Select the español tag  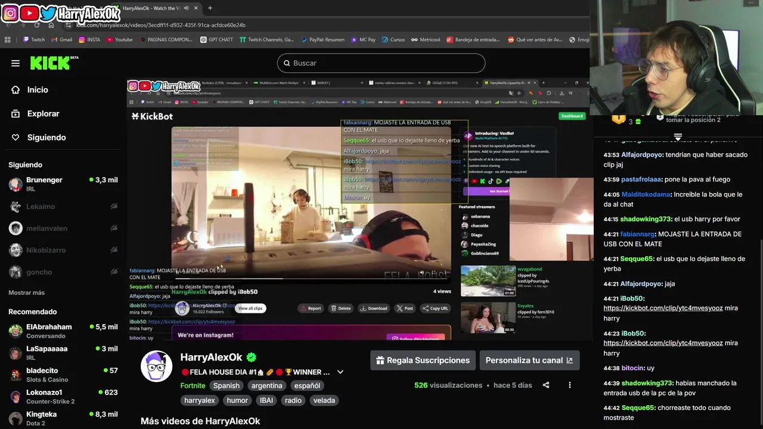point(307,386)
